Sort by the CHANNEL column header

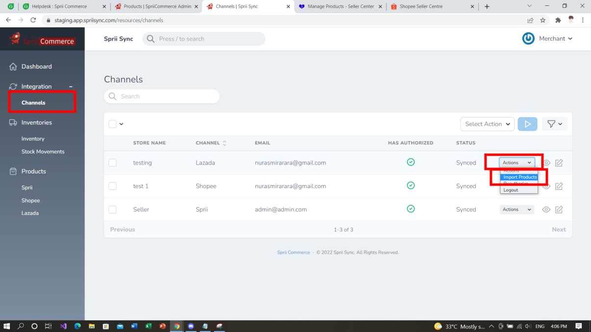211,143
